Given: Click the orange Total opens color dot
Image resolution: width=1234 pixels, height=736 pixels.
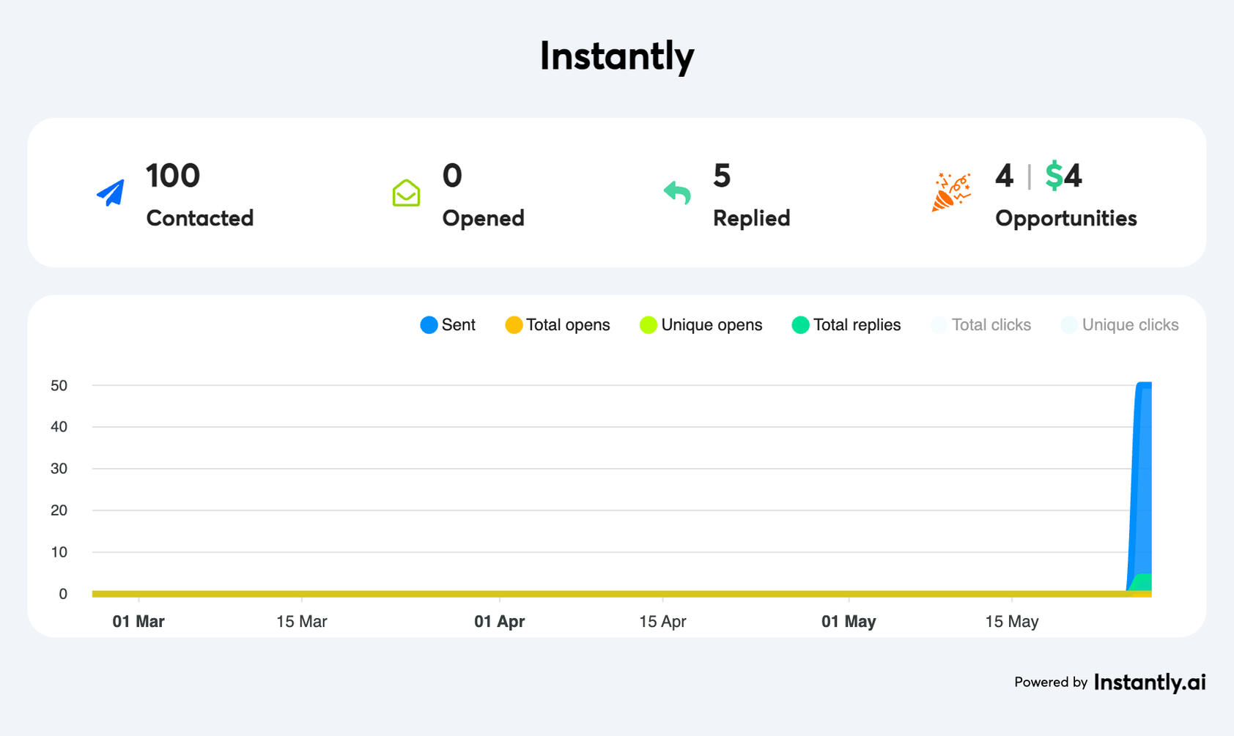Looking at the screenshot, I should click(x=514, y=325).
